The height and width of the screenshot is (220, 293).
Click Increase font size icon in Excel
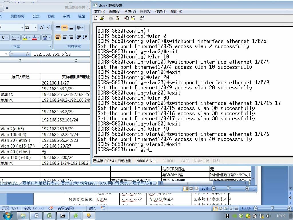(42, 27)
